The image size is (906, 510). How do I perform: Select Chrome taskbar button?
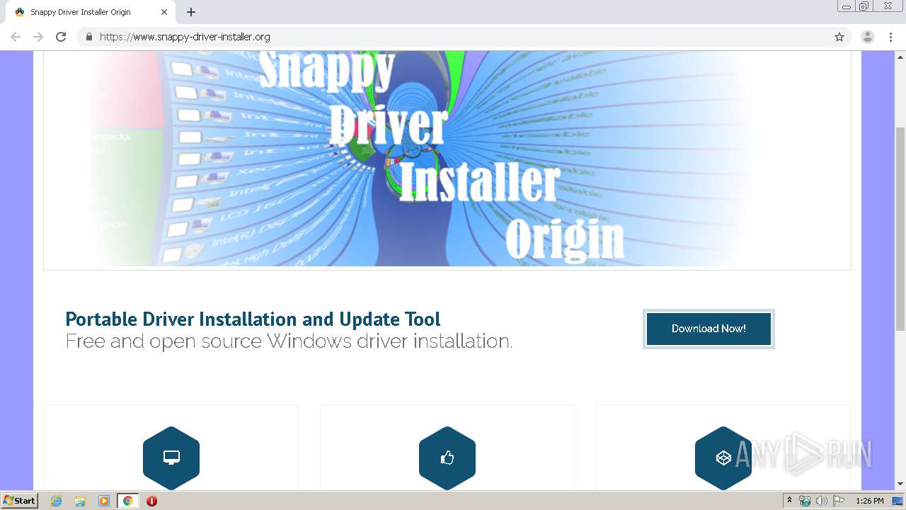(127, 501)
